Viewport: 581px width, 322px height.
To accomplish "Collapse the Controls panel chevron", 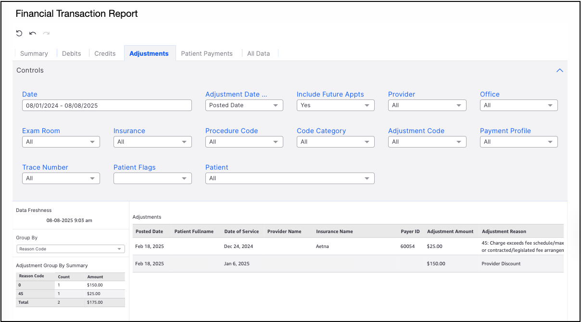I will point(559,70).
